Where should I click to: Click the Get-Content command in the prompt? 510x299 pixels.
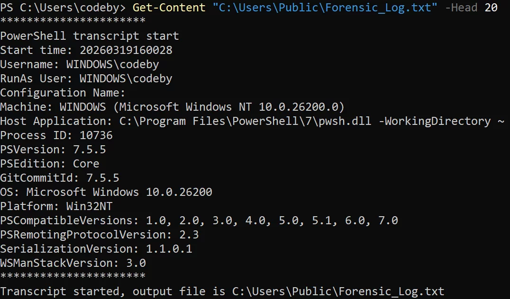169,8
